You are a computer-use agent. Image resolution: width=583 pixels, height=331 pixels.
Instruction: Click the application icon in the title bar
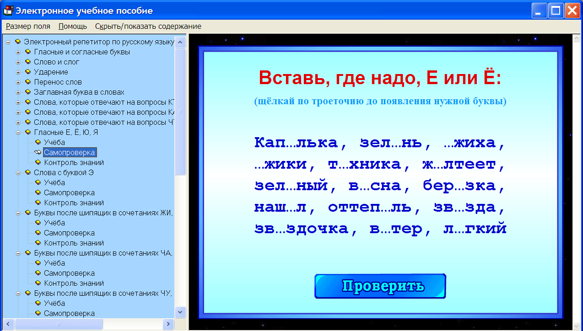(8, 10)
